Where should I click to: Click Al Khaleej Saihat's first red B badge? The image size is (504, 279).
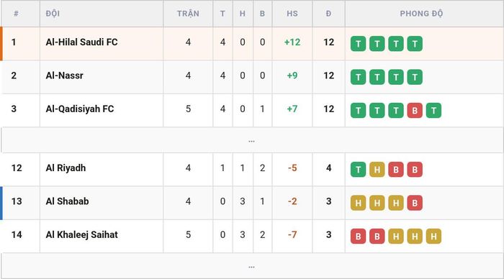coord(358,237)
